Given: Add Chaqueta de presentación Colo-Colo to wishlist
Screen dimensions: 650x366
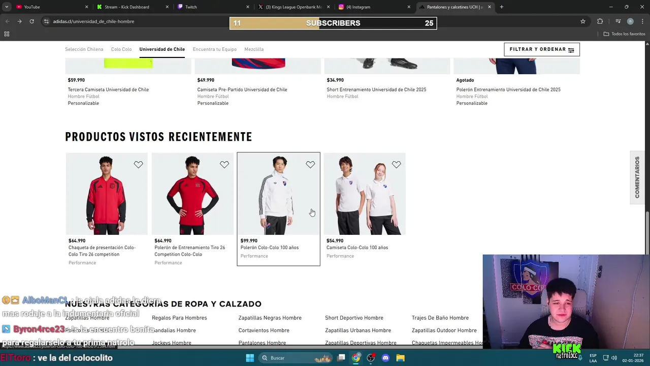Looking at the screenshot, I should [x=138, y=165].
